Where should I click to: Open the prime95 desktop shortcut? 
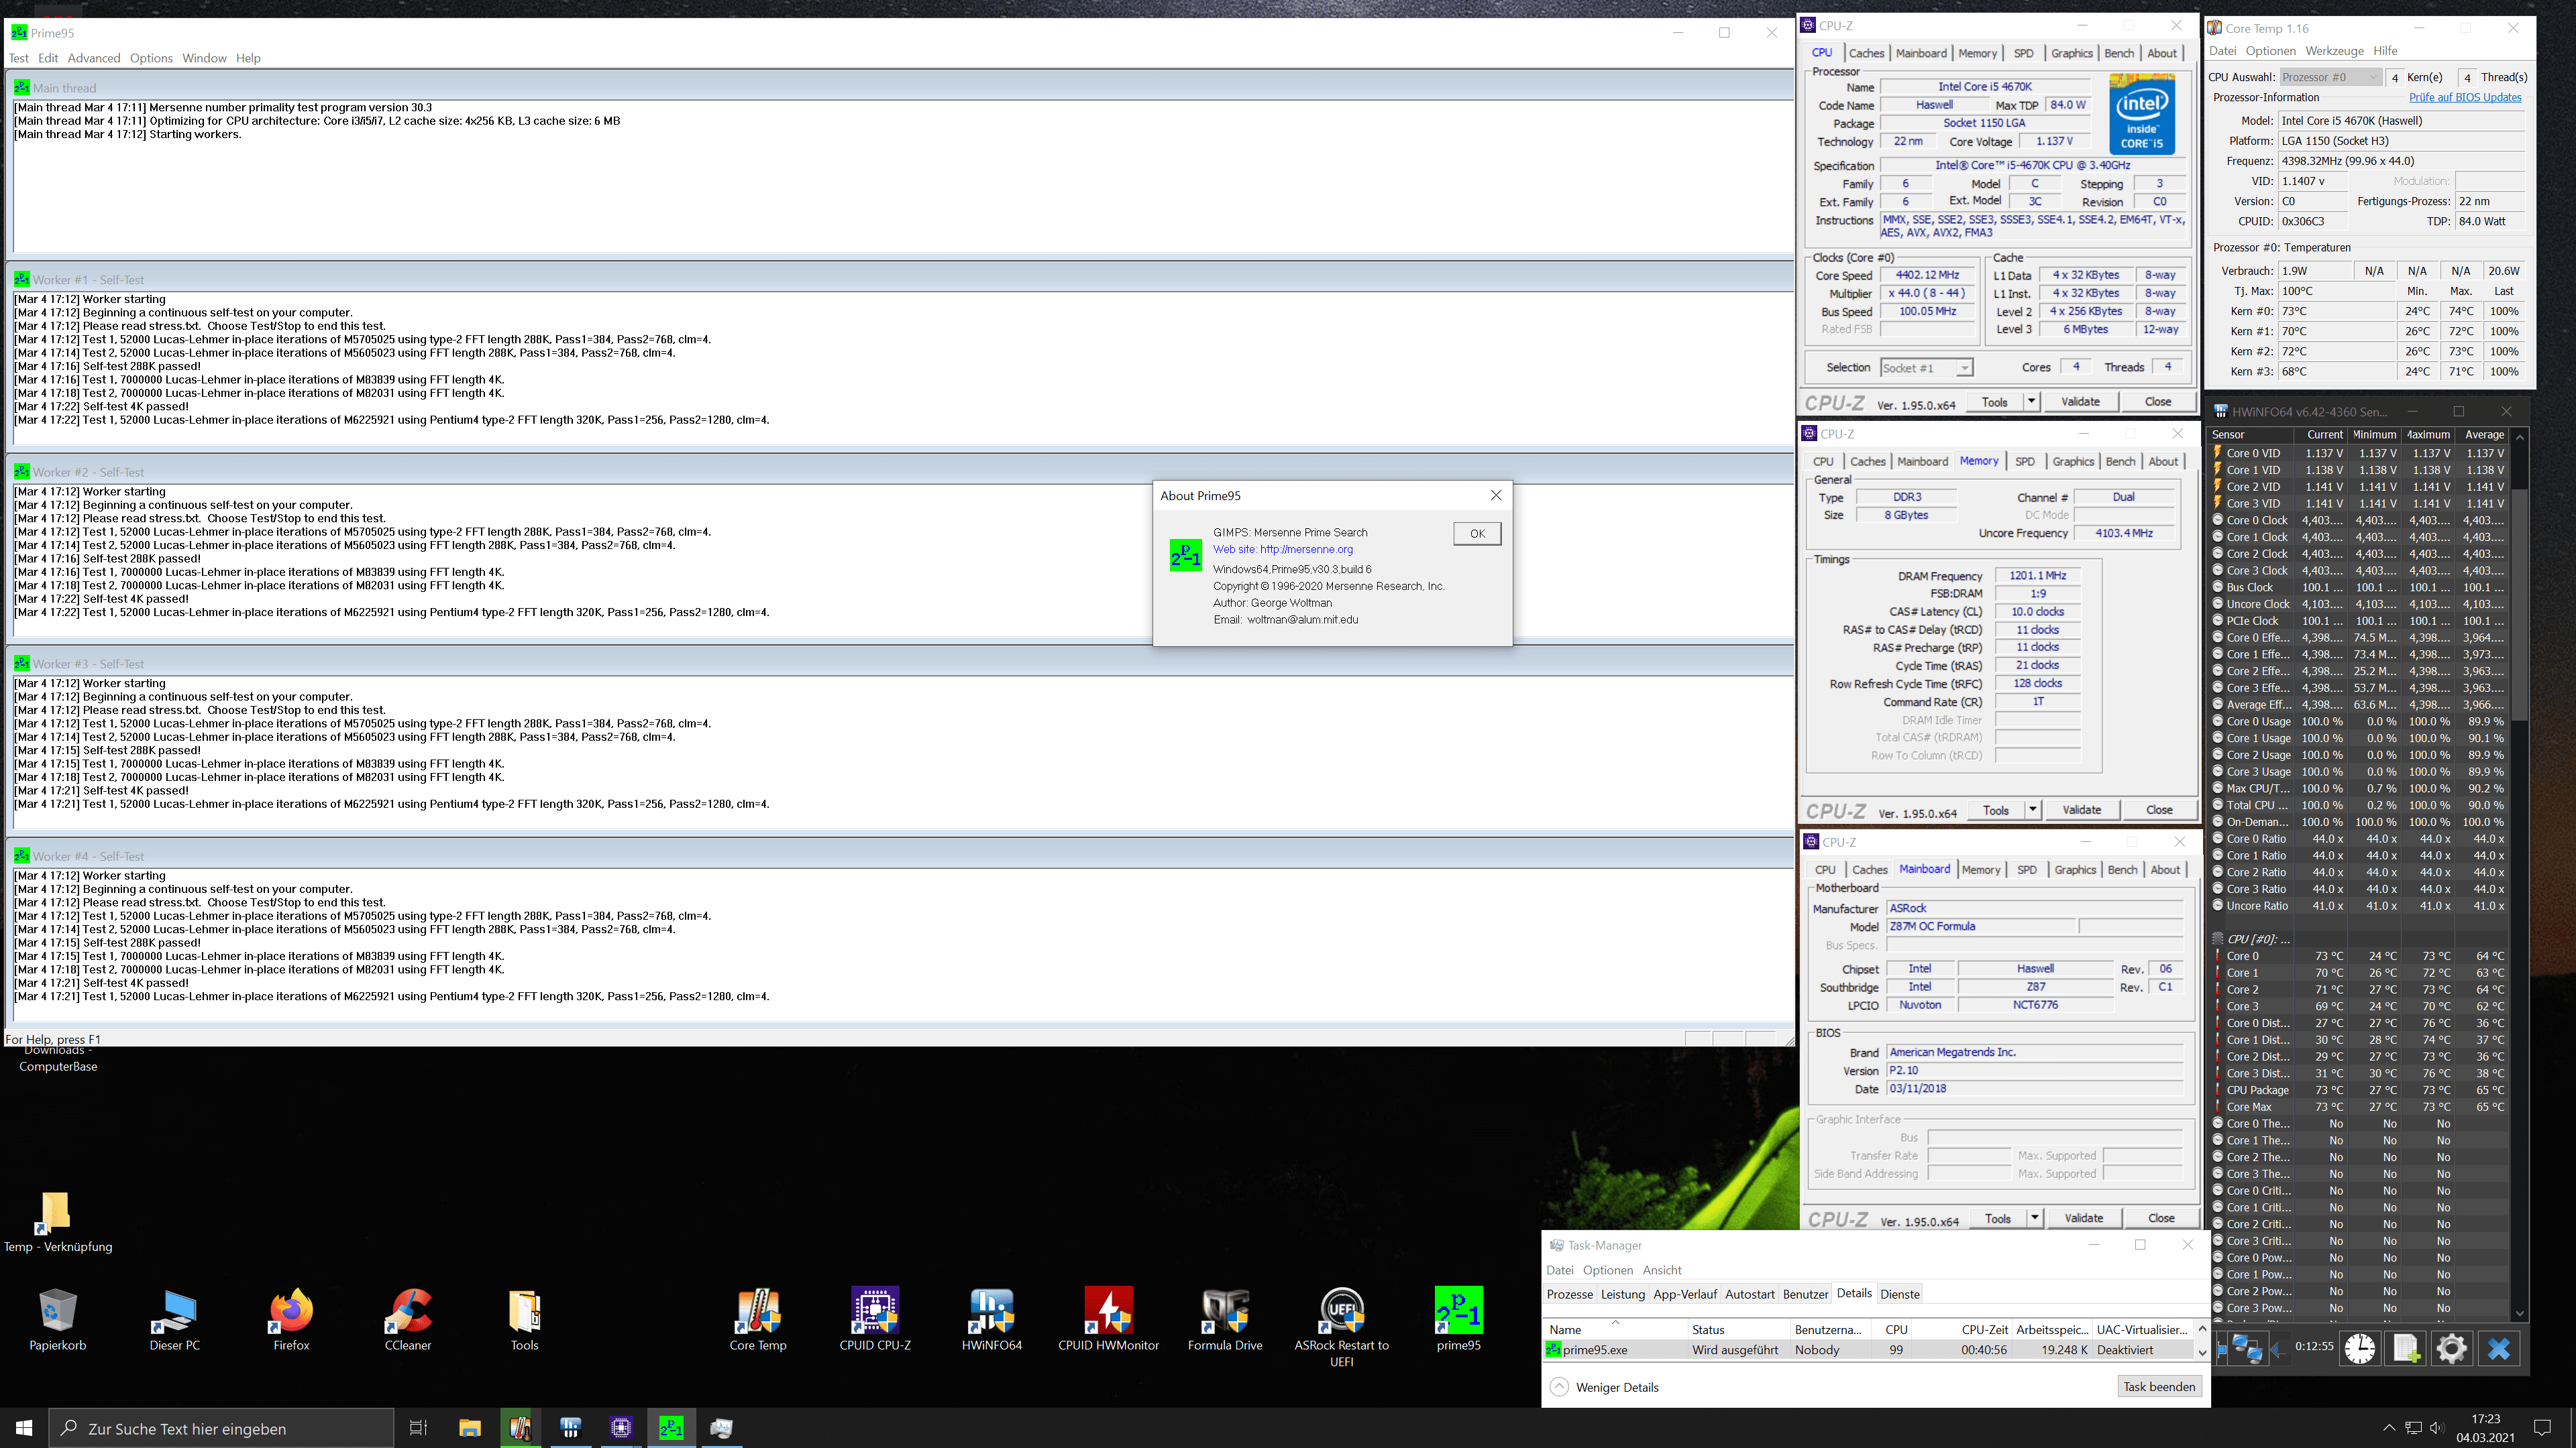[1458, 1320]
